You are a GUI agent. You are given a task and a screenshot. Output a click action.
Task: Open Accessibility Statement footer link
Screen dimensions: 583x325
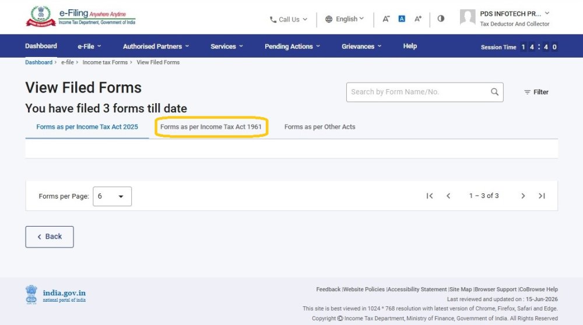[x=417, y=289]
